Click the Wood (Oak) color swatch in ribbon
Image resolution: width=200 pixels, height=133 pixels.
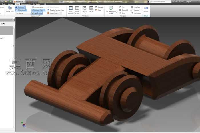(x=49, y=13)
